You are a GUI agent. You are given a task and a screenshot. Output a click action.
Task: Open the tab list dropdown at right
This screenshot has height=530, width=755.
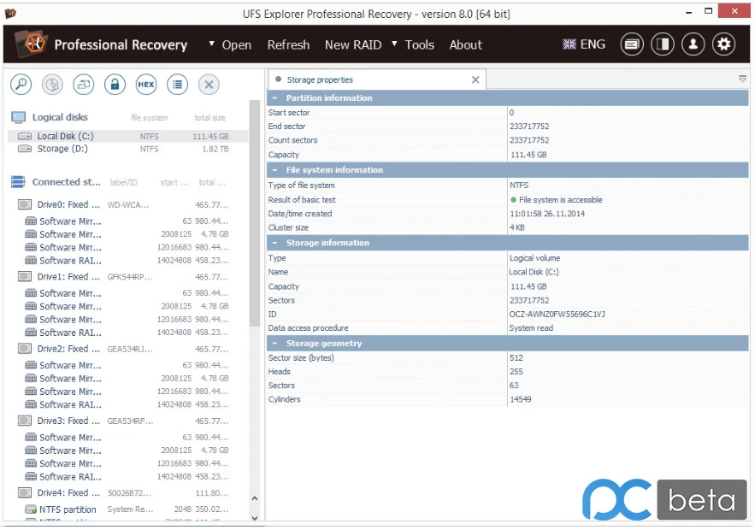click(x=742, y=79)
